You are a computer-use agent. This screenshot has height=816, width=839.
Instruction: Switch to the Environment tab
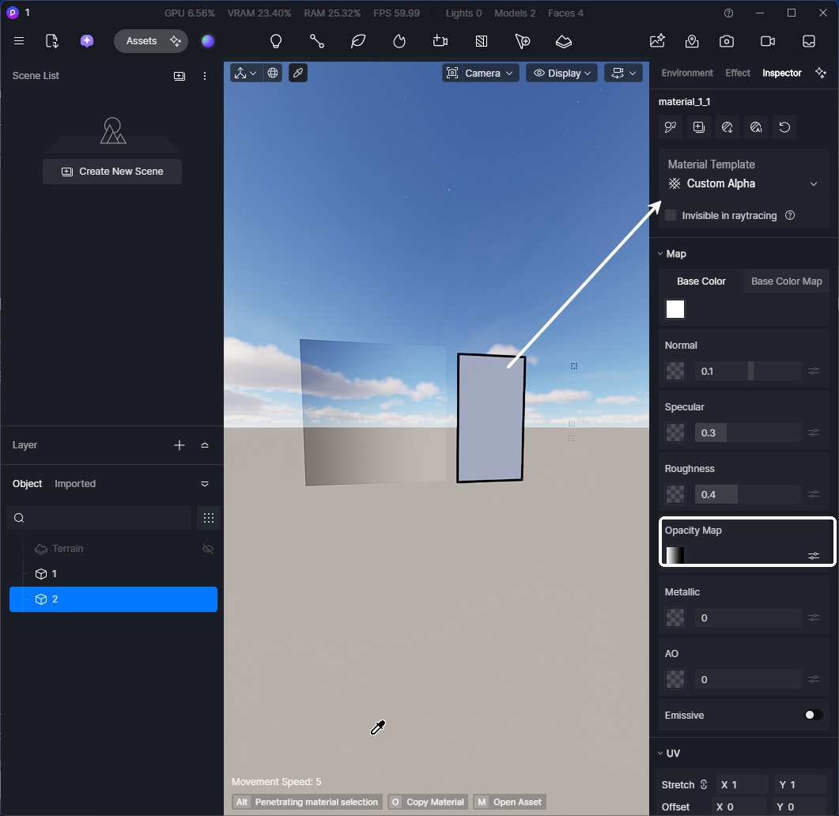click(687, 73)
